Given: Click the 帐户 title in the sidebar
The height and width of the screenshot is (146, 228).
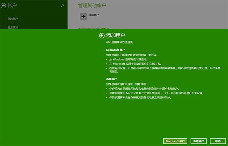Looking at the screenshot, I should [x=12, y=6].
